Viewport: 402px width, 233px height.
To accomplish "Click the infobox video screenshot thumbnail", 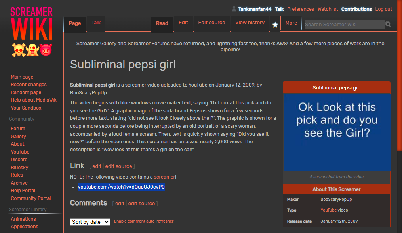I will pyautogui.click(x=337, y=132).
